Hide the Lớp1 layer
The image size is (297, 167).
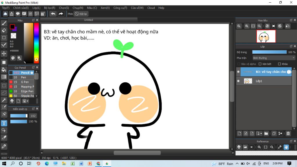click(x=238, y=81)
